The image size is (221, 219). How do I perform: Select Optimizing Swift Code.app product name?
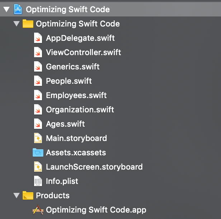click(x=96, y=210)
